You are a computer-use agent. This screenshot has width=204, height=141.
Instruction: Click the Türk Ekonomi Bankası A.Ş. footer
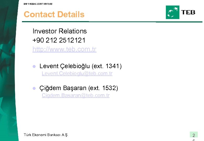pos(46,135)
